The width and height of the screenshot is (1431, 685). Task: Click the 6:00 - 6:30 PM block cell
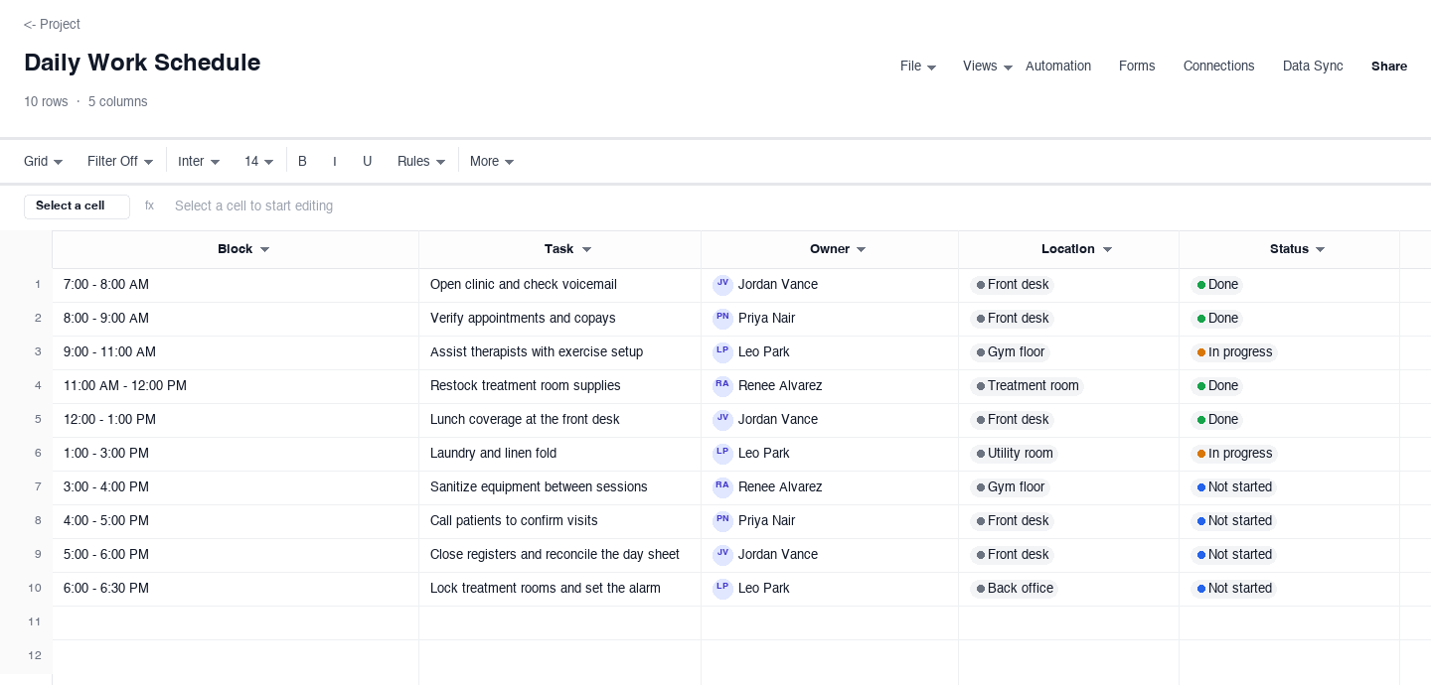[236, 589]
